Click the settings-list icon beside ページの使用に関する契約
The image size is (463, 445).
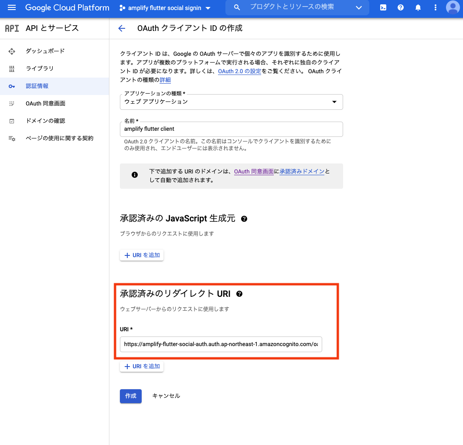[x=12, y=139]
